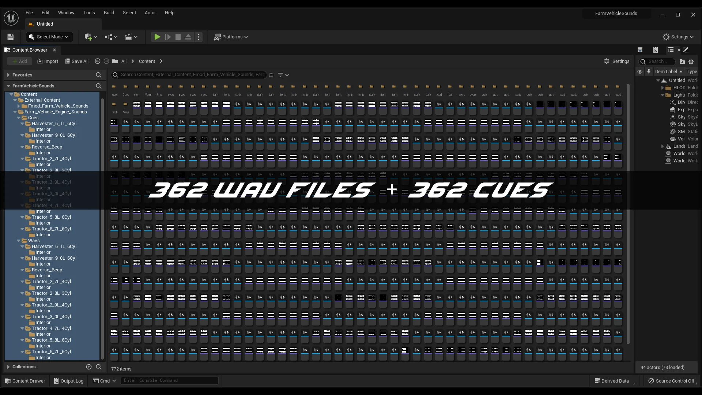Open the cinematics clapperboard dropdown
This screenshot has height=395, width=702.
(x=131, y=37)
